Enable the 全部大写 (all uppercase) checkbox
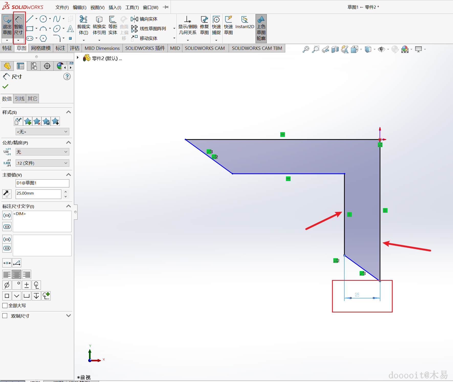The height and width of the screenshot is (382, 453). point(5,306)
